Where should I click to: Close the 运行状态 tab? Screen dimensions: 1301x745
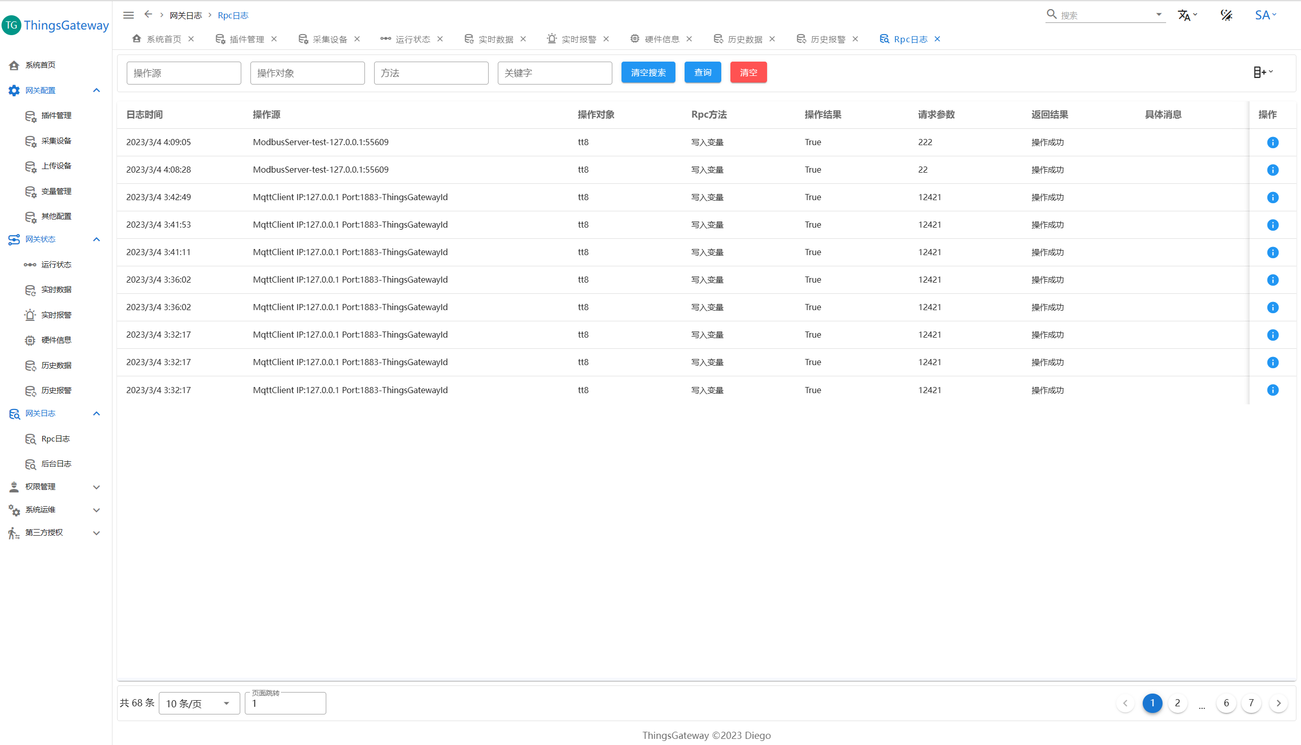(x=440, y=39)
